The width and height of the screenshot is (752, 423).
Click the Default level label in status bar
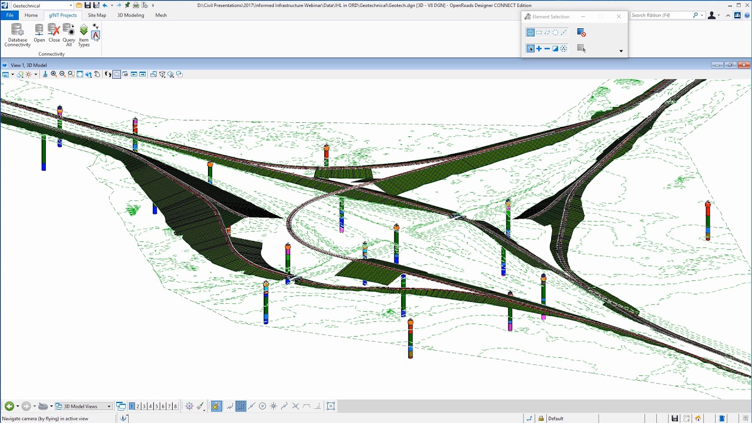[556, 418]
